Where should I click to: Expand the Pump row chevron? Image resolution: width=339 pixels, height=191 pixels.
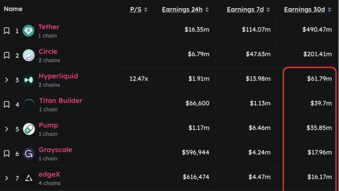7,129
